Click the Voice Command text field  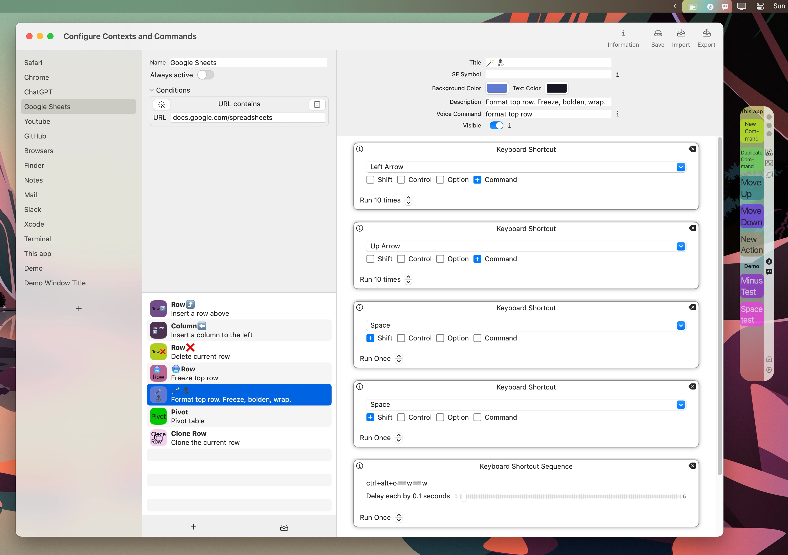(x=548, y=114)
